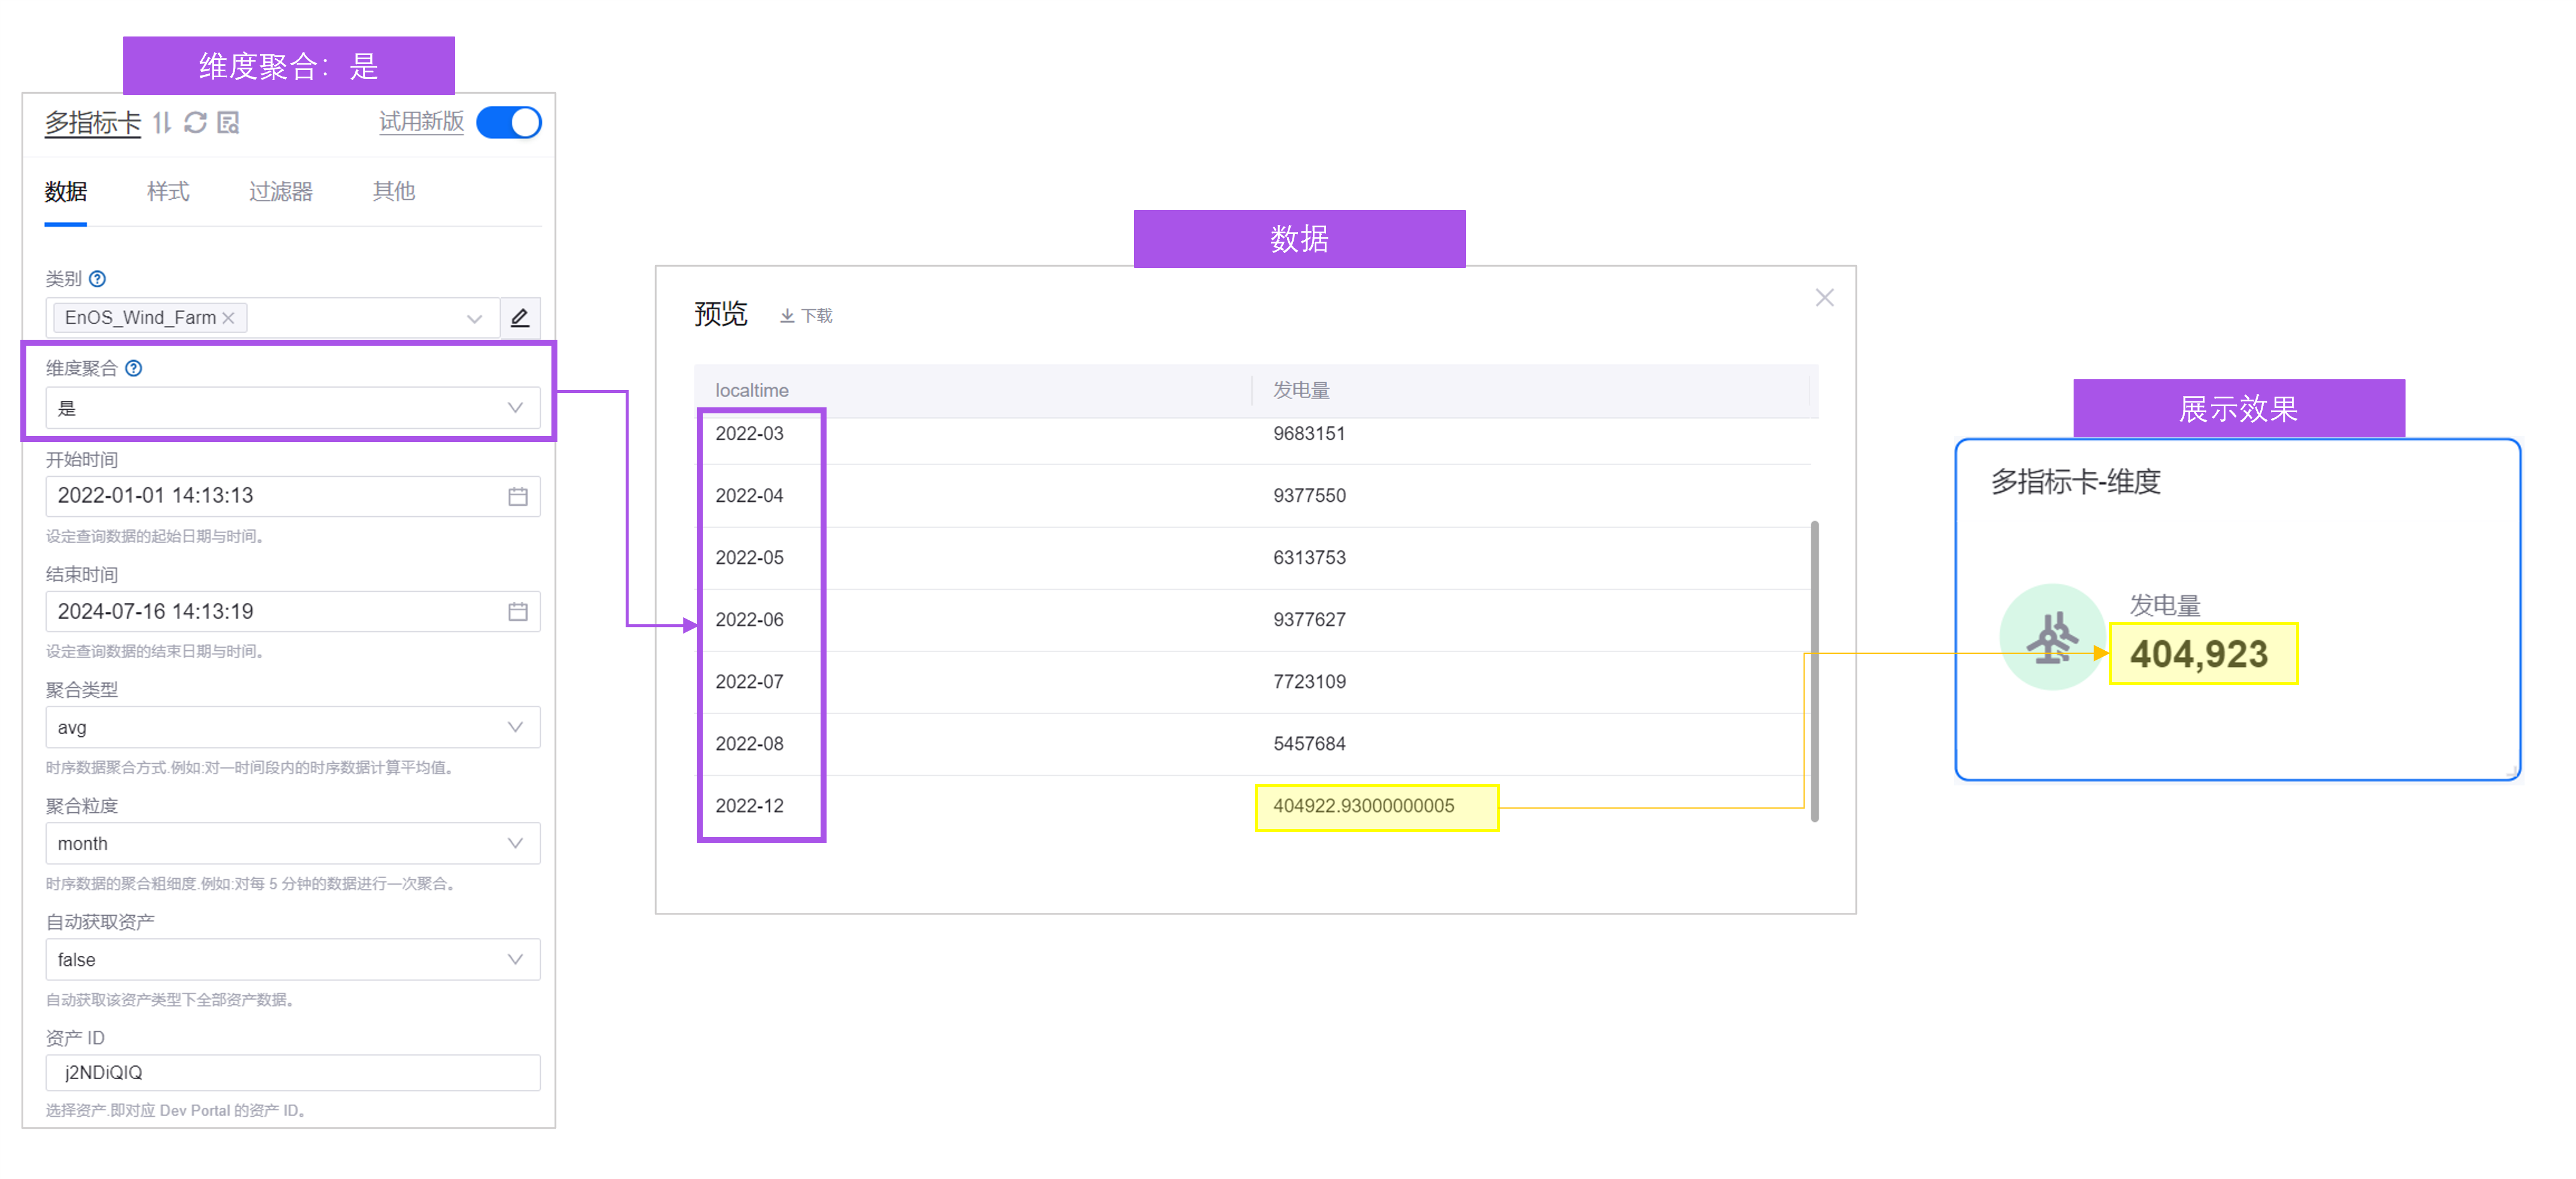
Task: Click the preview table scrollbar
Action: [x=1814, y=670]
